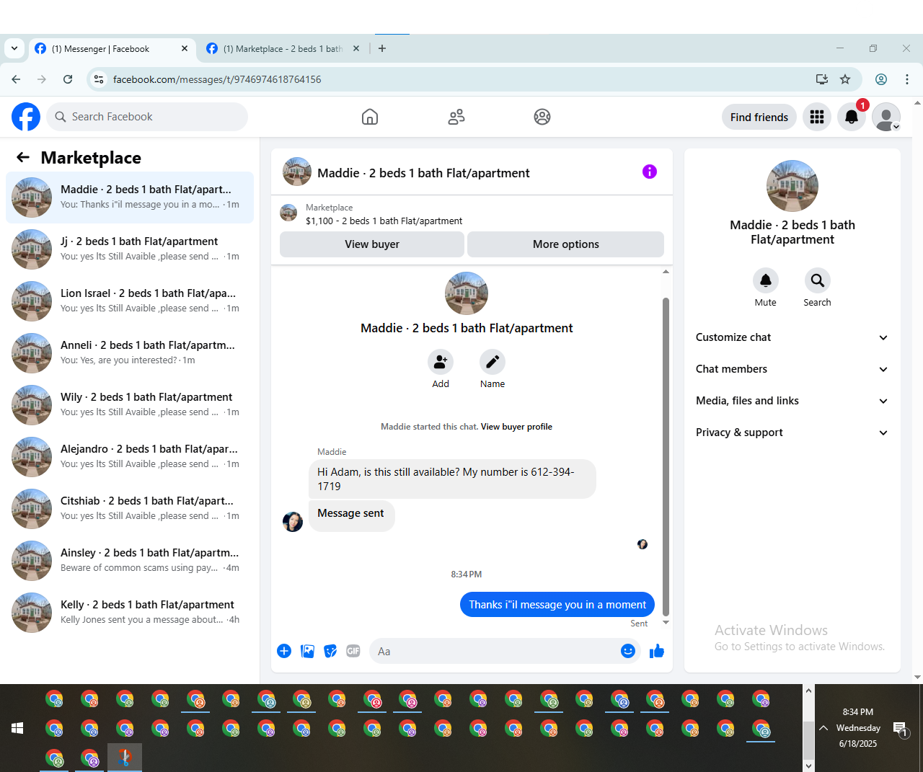
Task: Click the View buyer button
Action: point(372,244)
